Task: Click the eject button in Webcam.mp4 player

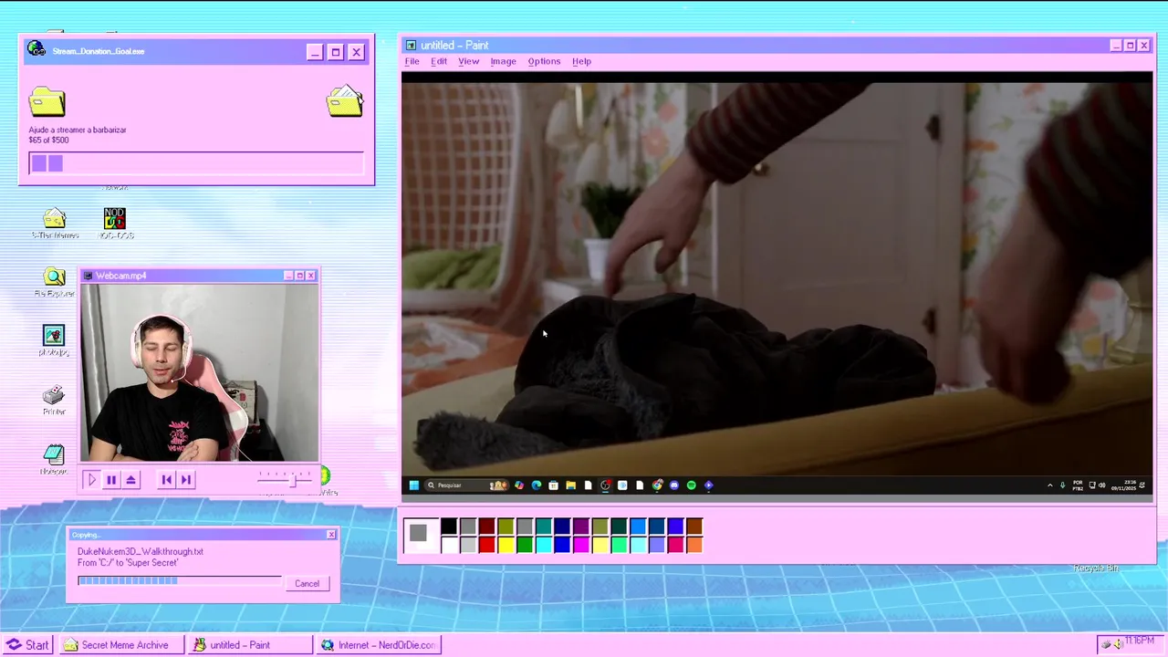Action: 131,479
